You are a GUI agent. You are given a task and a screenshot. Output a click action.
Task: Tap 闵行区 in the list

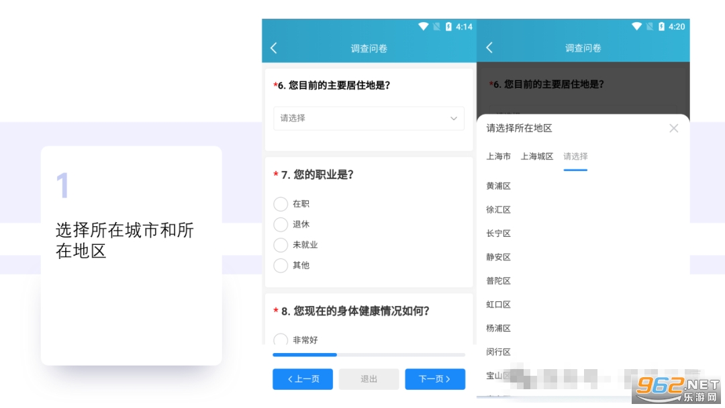pos(498,352)
